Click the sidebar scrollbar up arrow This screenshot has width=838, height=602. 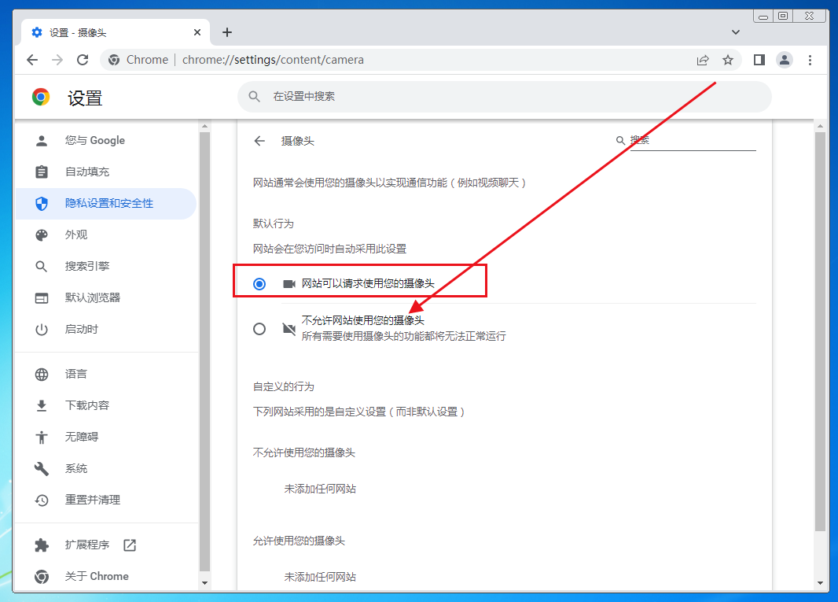[204, 127]
